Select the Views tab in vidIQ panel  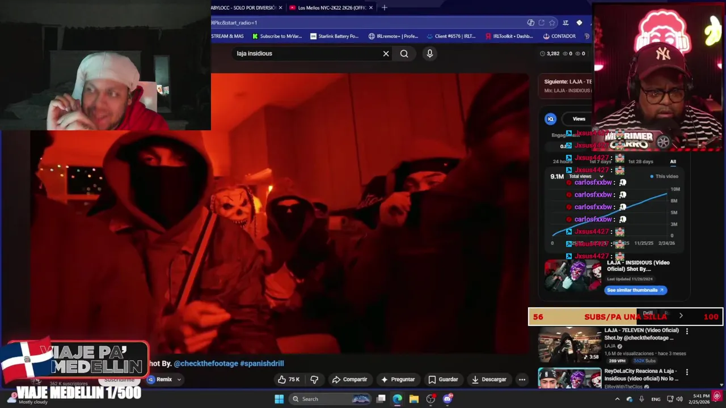(x=579, y=118)
